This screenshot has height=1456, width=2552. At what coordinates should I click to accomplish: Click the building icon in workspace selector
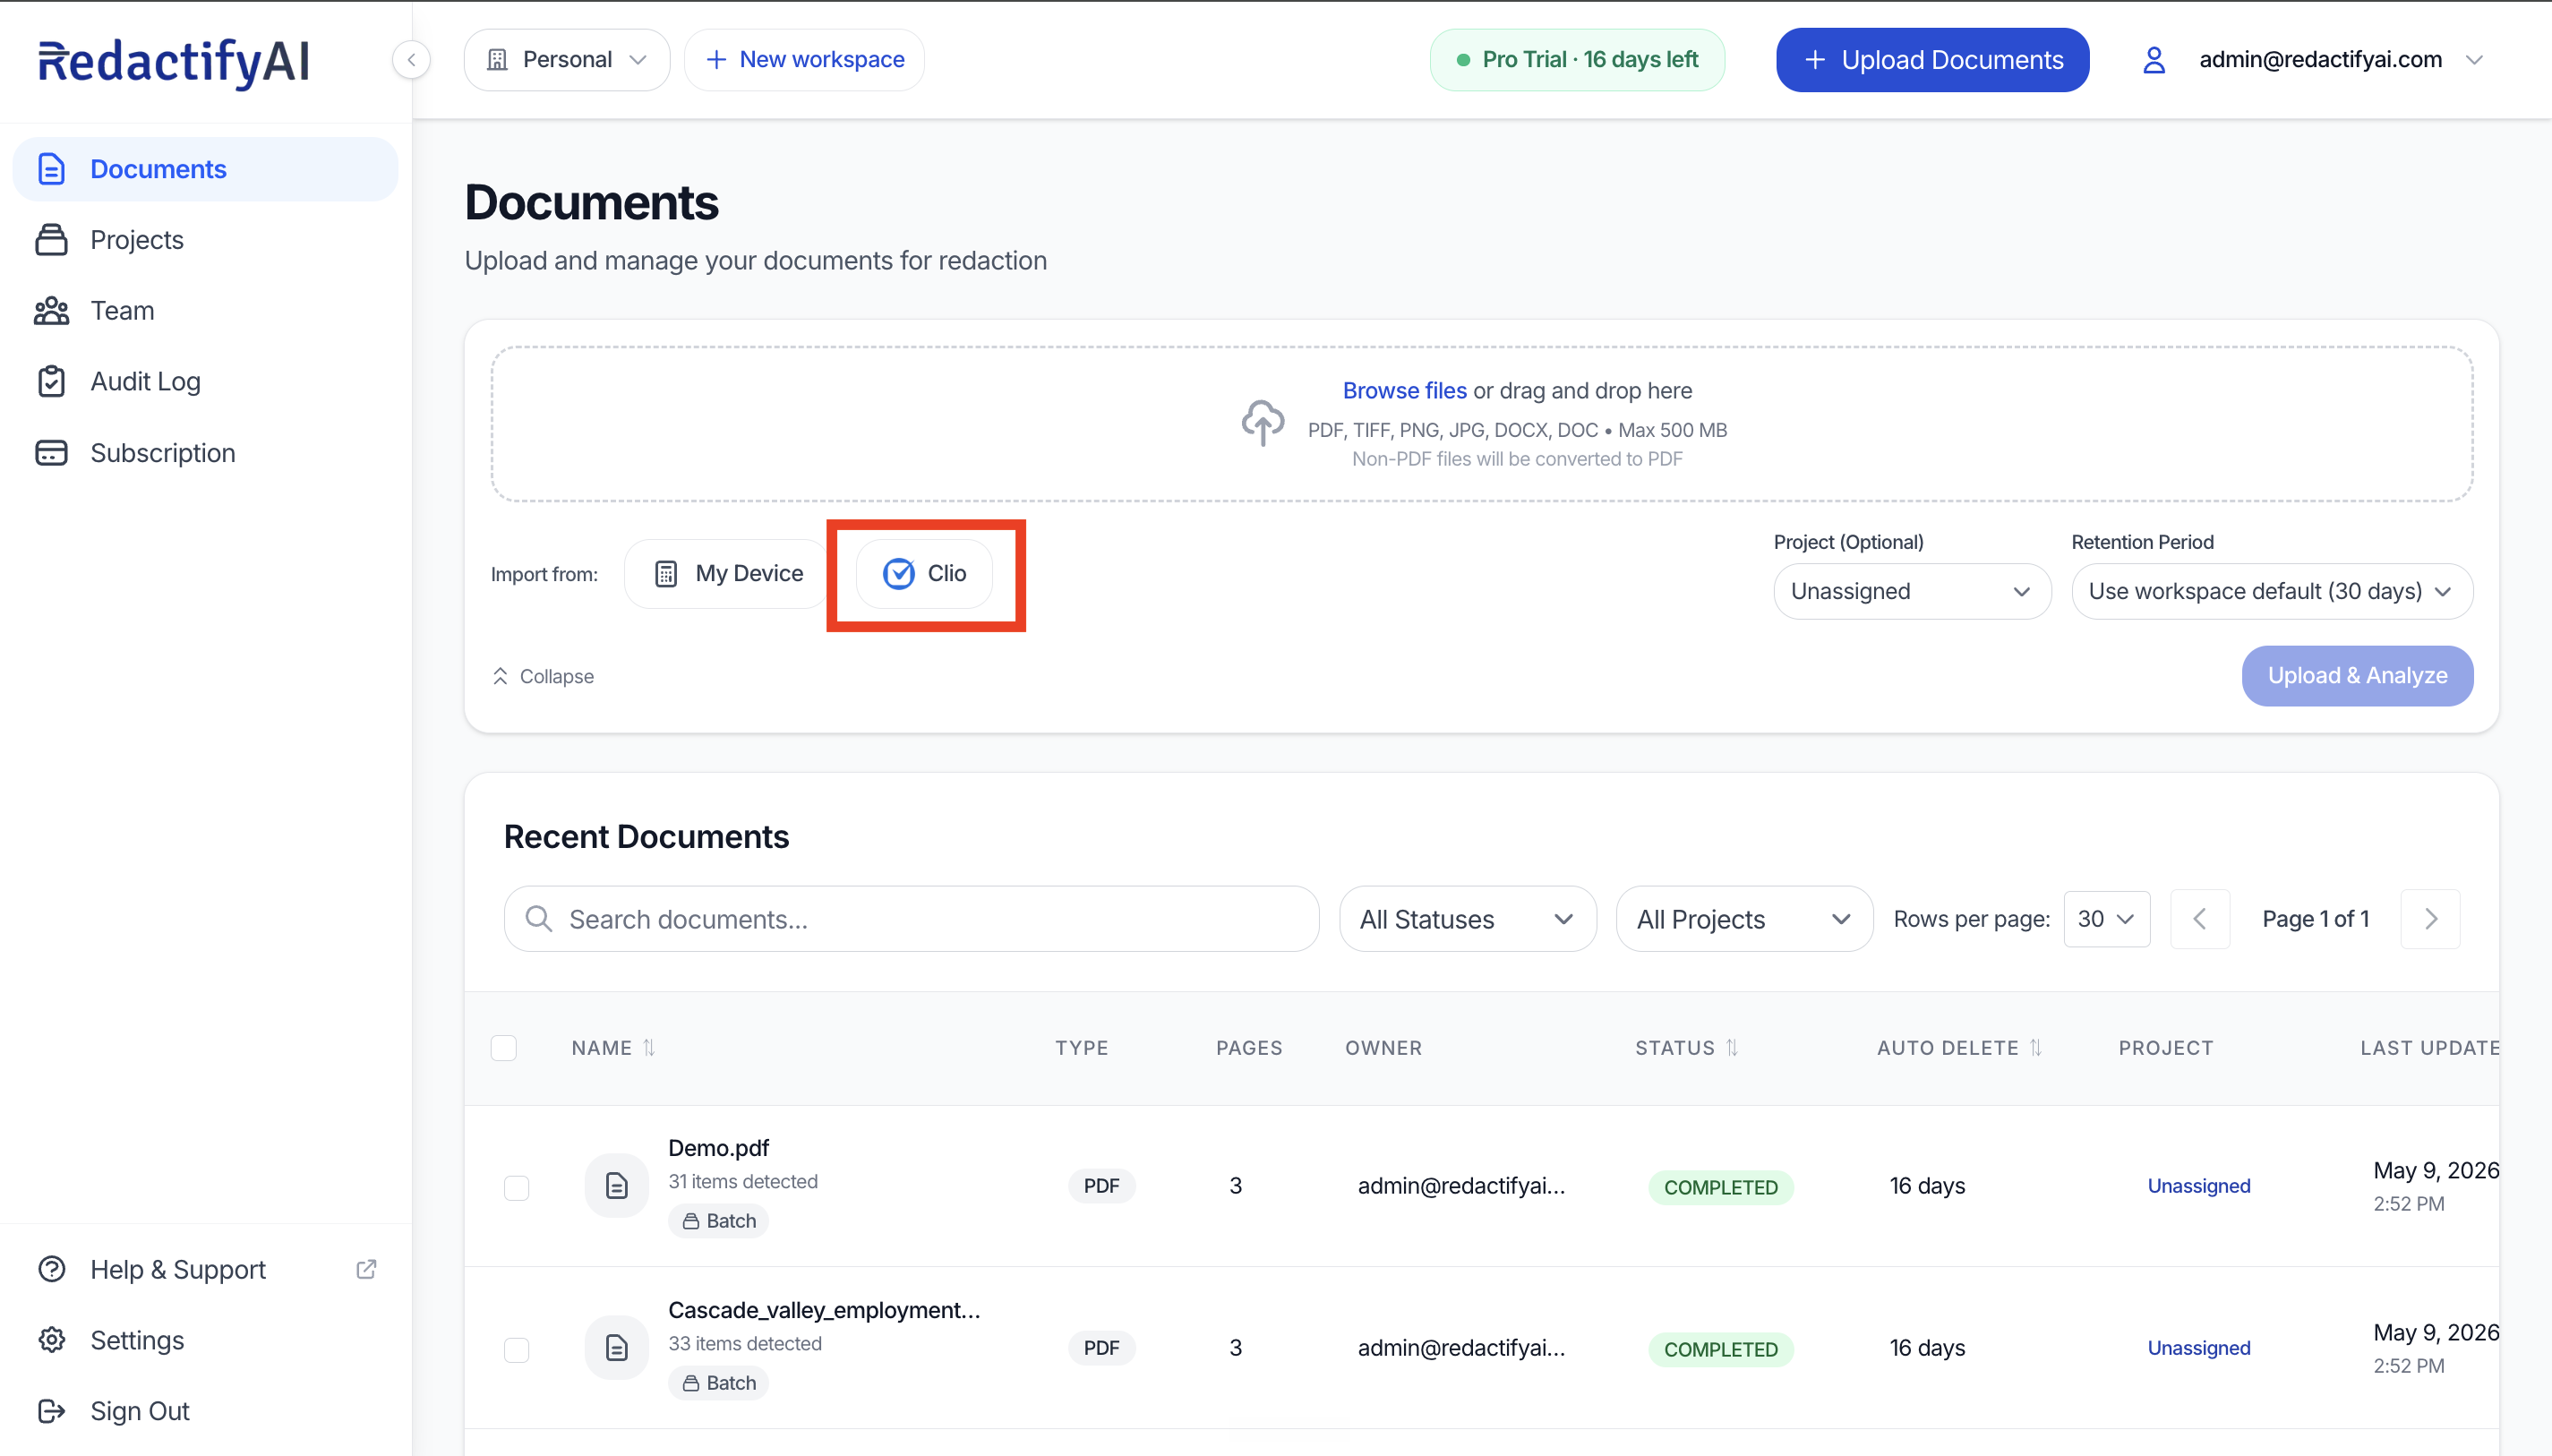click(497, 60)
